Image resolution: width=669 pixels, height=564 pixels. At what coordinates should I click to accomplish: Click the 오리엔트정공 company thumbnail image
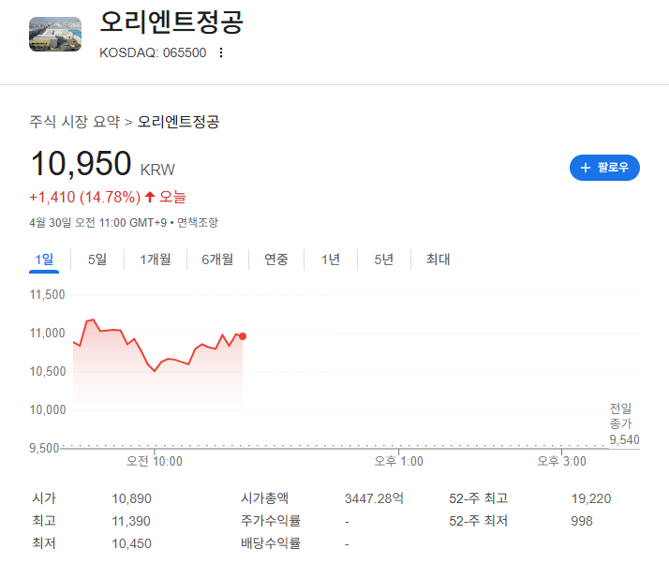click(55, 34)
